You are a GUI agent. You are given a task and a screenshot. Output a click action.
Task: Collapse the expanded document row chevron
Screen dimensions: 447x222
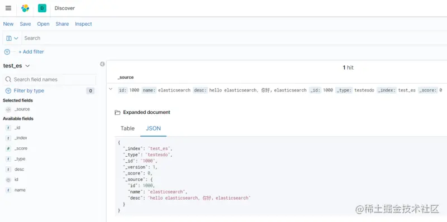(111, 89)
